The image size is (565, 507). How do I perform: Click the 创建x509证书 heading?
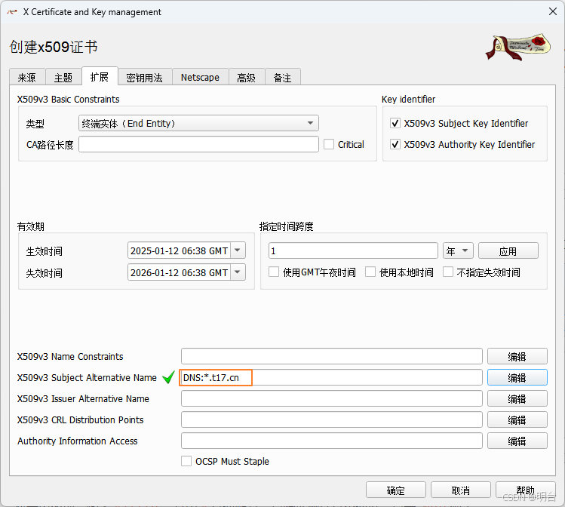click(x=54, y=47)
